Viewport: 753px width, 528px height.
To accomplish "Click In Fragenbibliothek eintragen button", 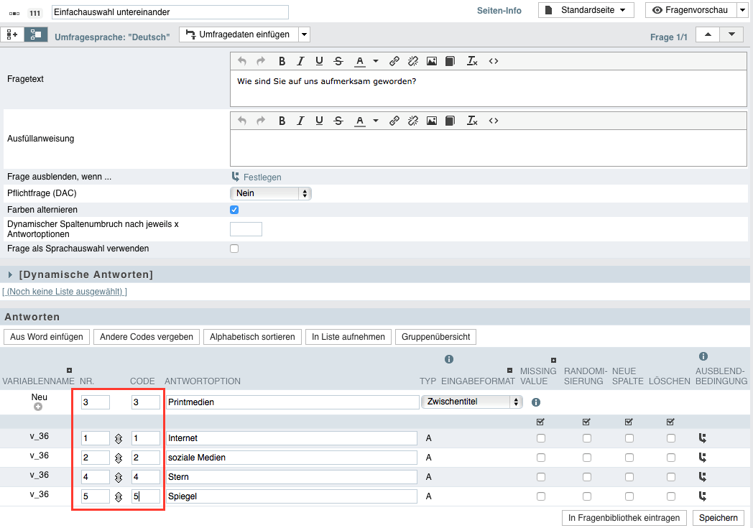I will click(x=624, y=518).
